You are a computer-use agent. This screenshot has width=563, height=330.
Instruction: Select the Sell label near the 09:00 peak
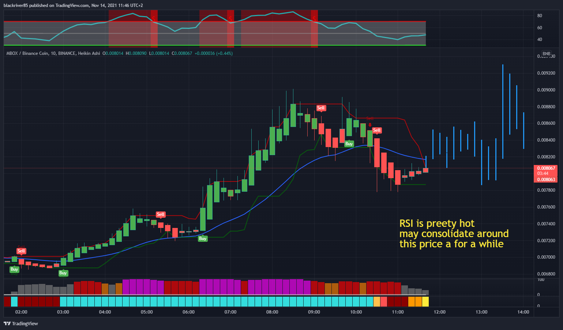[x=321, y=108]
